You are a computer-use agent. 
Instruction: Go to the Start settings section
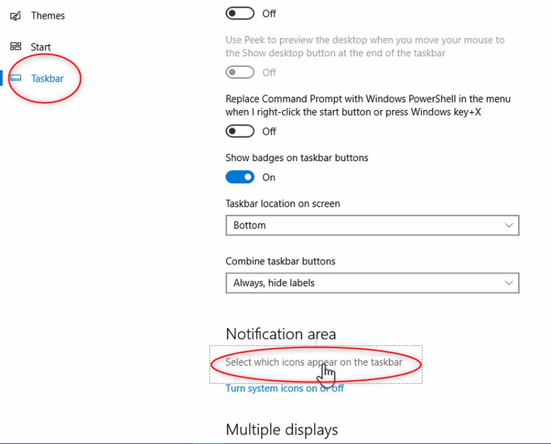tap(41, 47)
